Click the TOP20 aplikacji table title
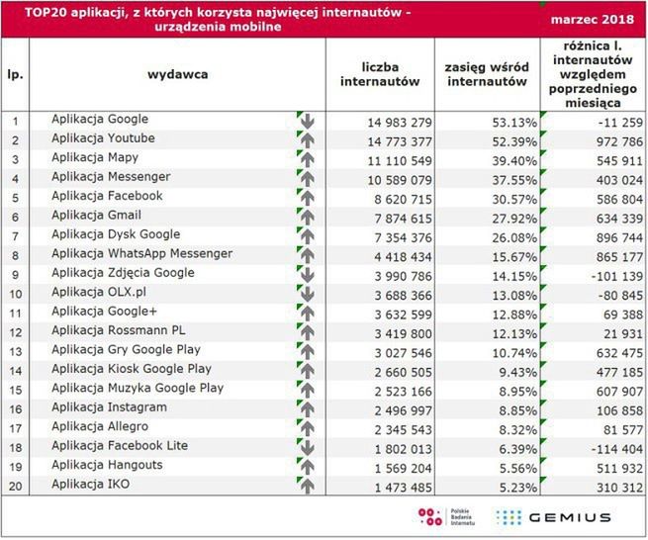This screenshot has width=648, height=540. pos(218,20)
